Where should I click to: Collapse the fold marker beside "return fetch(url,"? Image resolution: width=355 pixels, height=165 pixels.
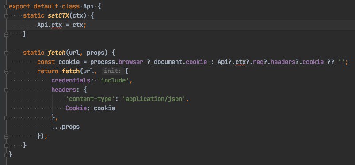6,71
